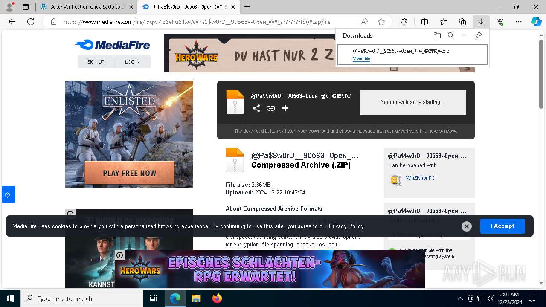The height and width of the screenshot is (307, 546).
Task: Click the Open file link
Action: [361, 58]
